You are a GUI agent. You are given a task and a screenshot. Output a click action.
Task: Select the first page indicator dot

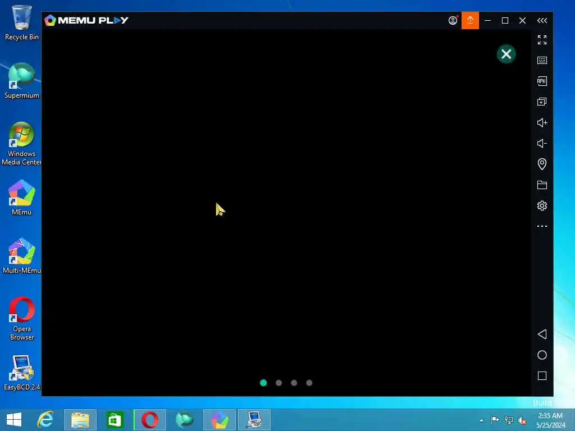[263, 383]
